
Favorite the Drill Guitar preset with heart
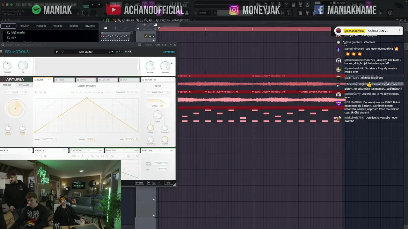pyautogui.click(x=62, y=52)
